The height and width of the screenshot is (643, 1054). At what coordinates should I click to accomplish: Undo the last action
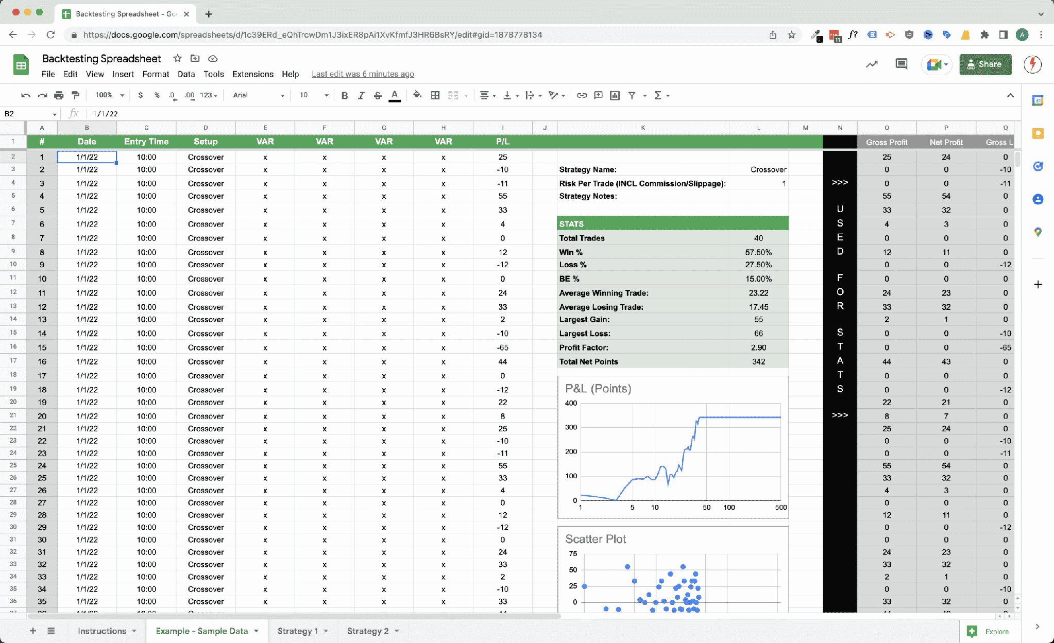(x=25, y=95)
